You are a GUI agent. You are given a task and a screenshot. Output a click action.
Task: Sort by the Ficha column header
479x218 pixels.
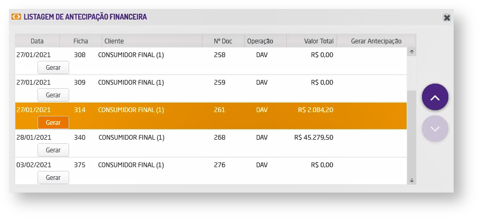coord(81,41)
